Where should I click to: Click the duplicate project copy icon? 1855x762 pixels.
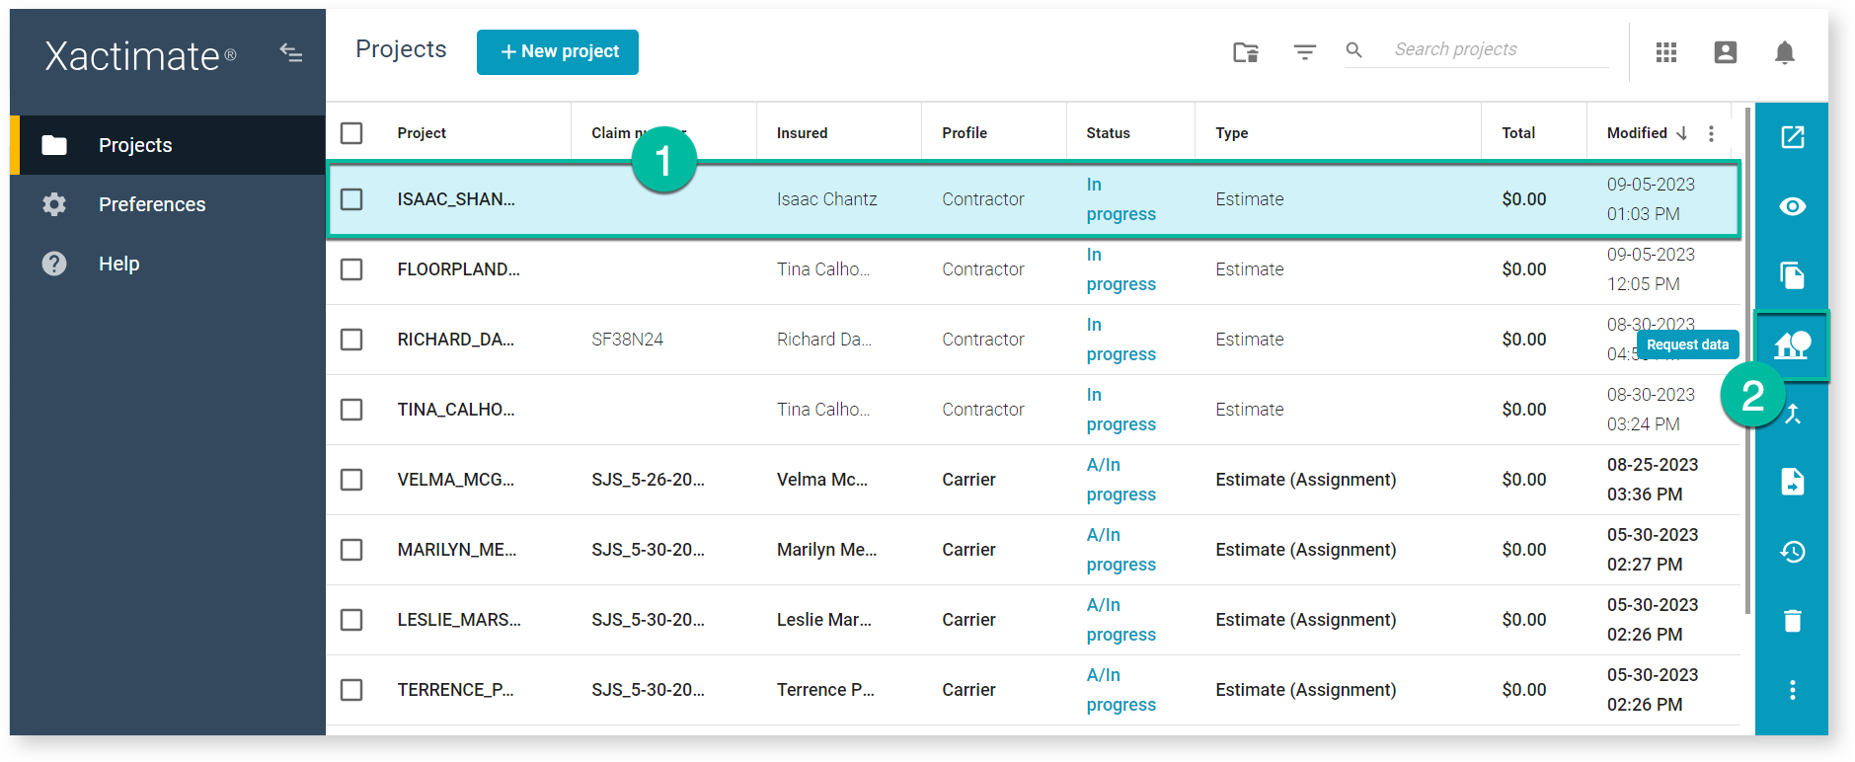pos(1792,275)
